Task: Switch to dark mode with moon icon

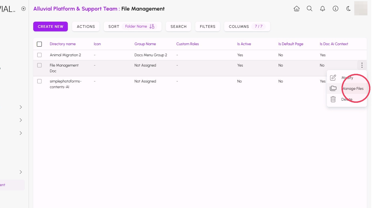Action: pos(348,9)
